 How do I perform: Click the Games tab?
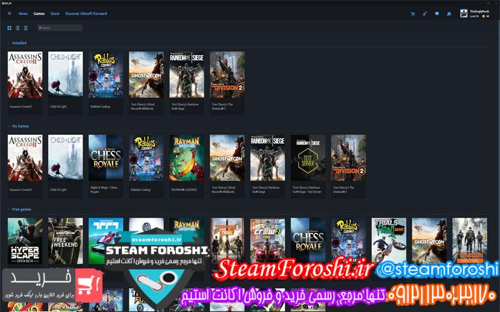coord(39,13)
